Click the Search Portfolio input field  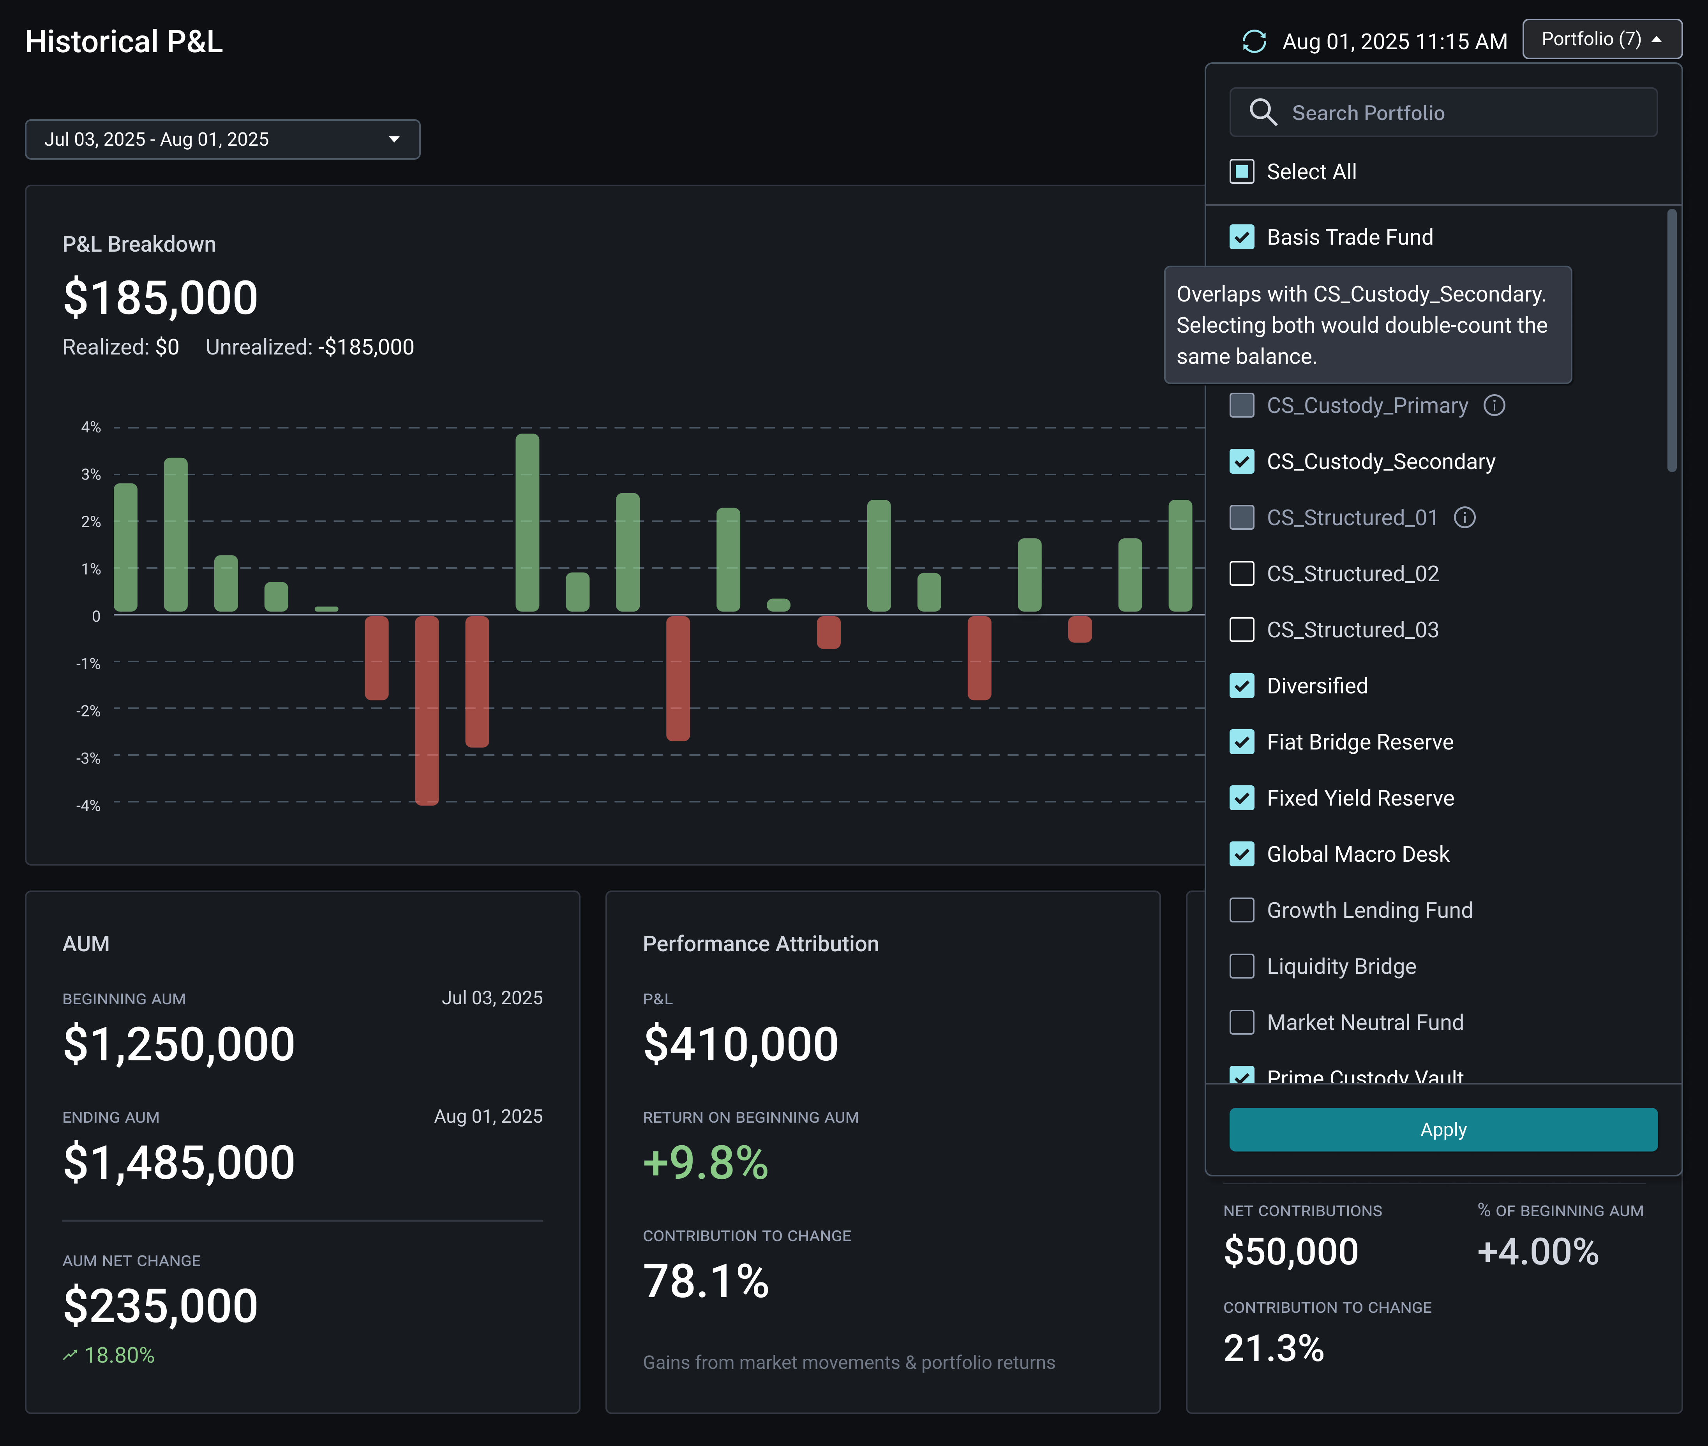point(1443,112)
